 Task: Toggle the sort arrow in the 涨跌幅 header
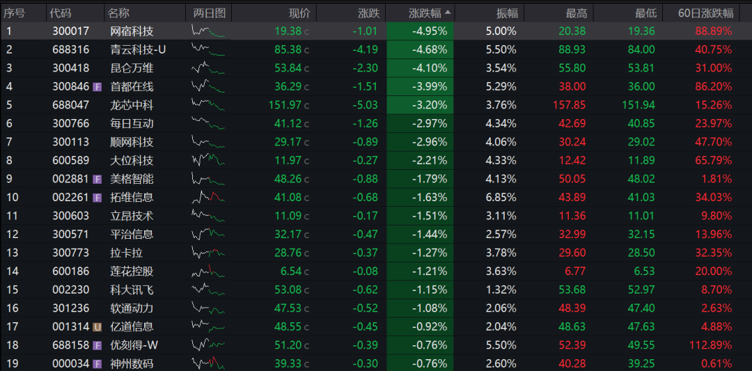[448, 13]
